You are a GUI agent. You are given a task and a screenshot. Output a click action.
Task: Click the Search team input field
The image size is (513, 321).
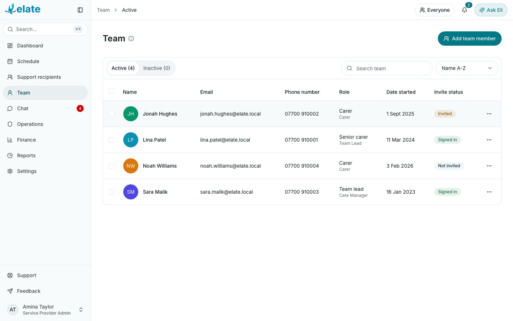click(387, 68)
